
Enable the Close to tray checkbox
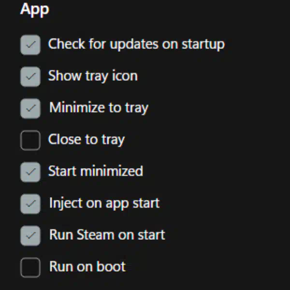[30, 140]
